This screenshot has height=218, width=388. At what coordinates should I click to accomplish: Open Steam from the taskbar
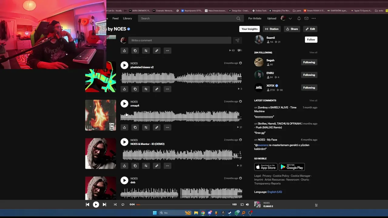tap(229, 213)
